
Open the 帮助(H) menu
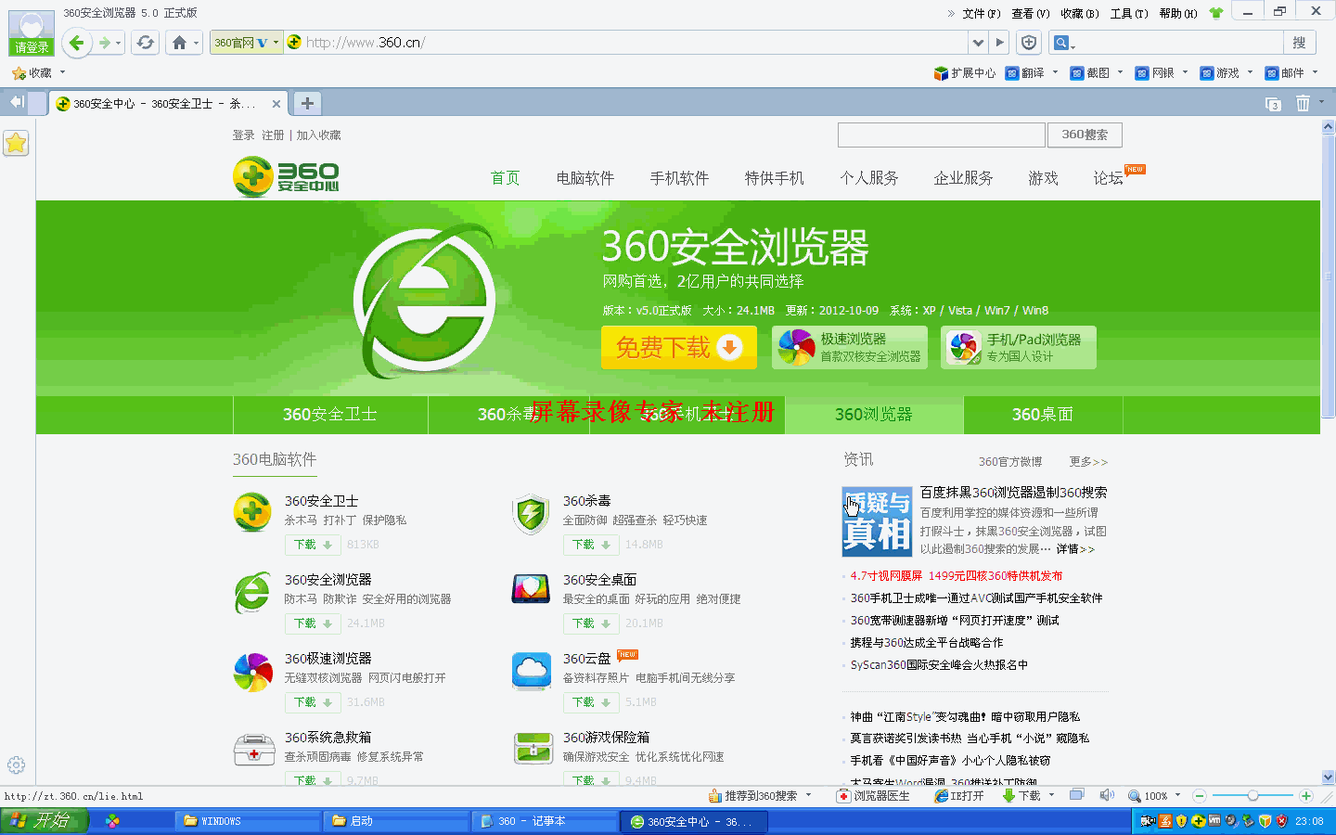point(1178,13)
